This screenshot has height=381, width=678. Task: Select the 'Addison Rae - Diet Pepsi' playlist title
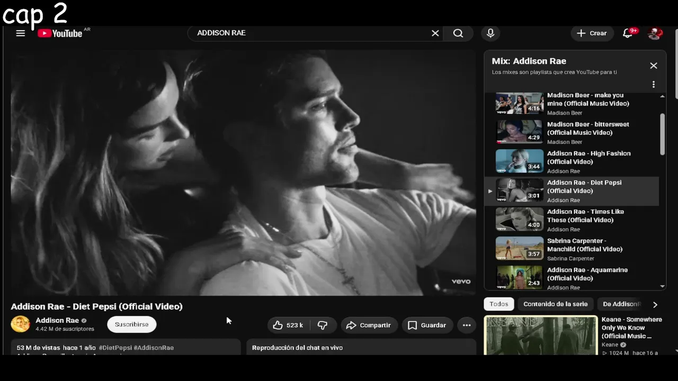tap(584, 187)
